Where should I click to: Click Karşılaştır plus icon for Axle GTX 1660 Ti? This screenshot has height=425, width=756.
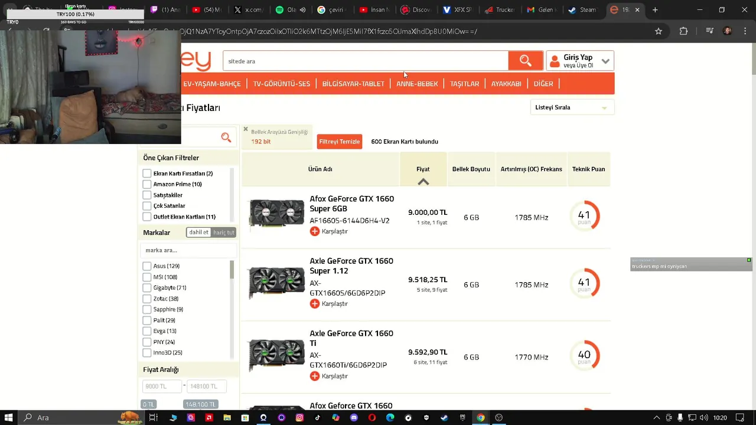(x=314, y=376)
